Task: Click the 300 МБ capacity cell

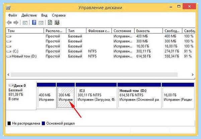Action: (142, 41)
